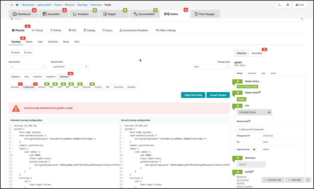Open Connectivity Templates tab
314x189 pixels.
[x=134, y=30]
